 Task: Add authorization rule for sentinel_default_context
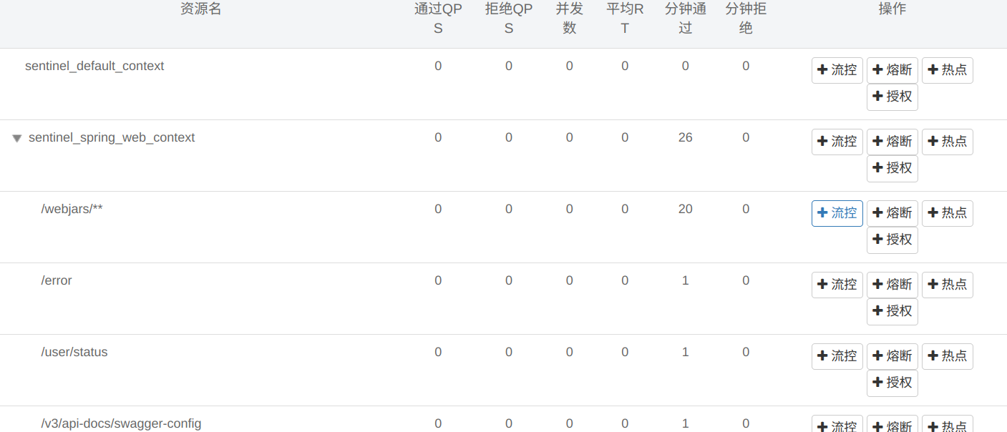[x=892, y=97]
